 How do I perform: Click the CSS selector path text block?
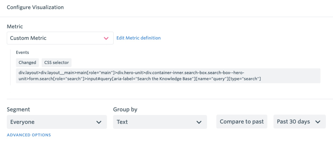tap(168, 76)
